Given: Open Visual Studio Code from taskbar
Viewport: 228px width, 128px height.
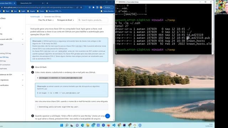Looking at the screenshot, I should pos(114,125).
